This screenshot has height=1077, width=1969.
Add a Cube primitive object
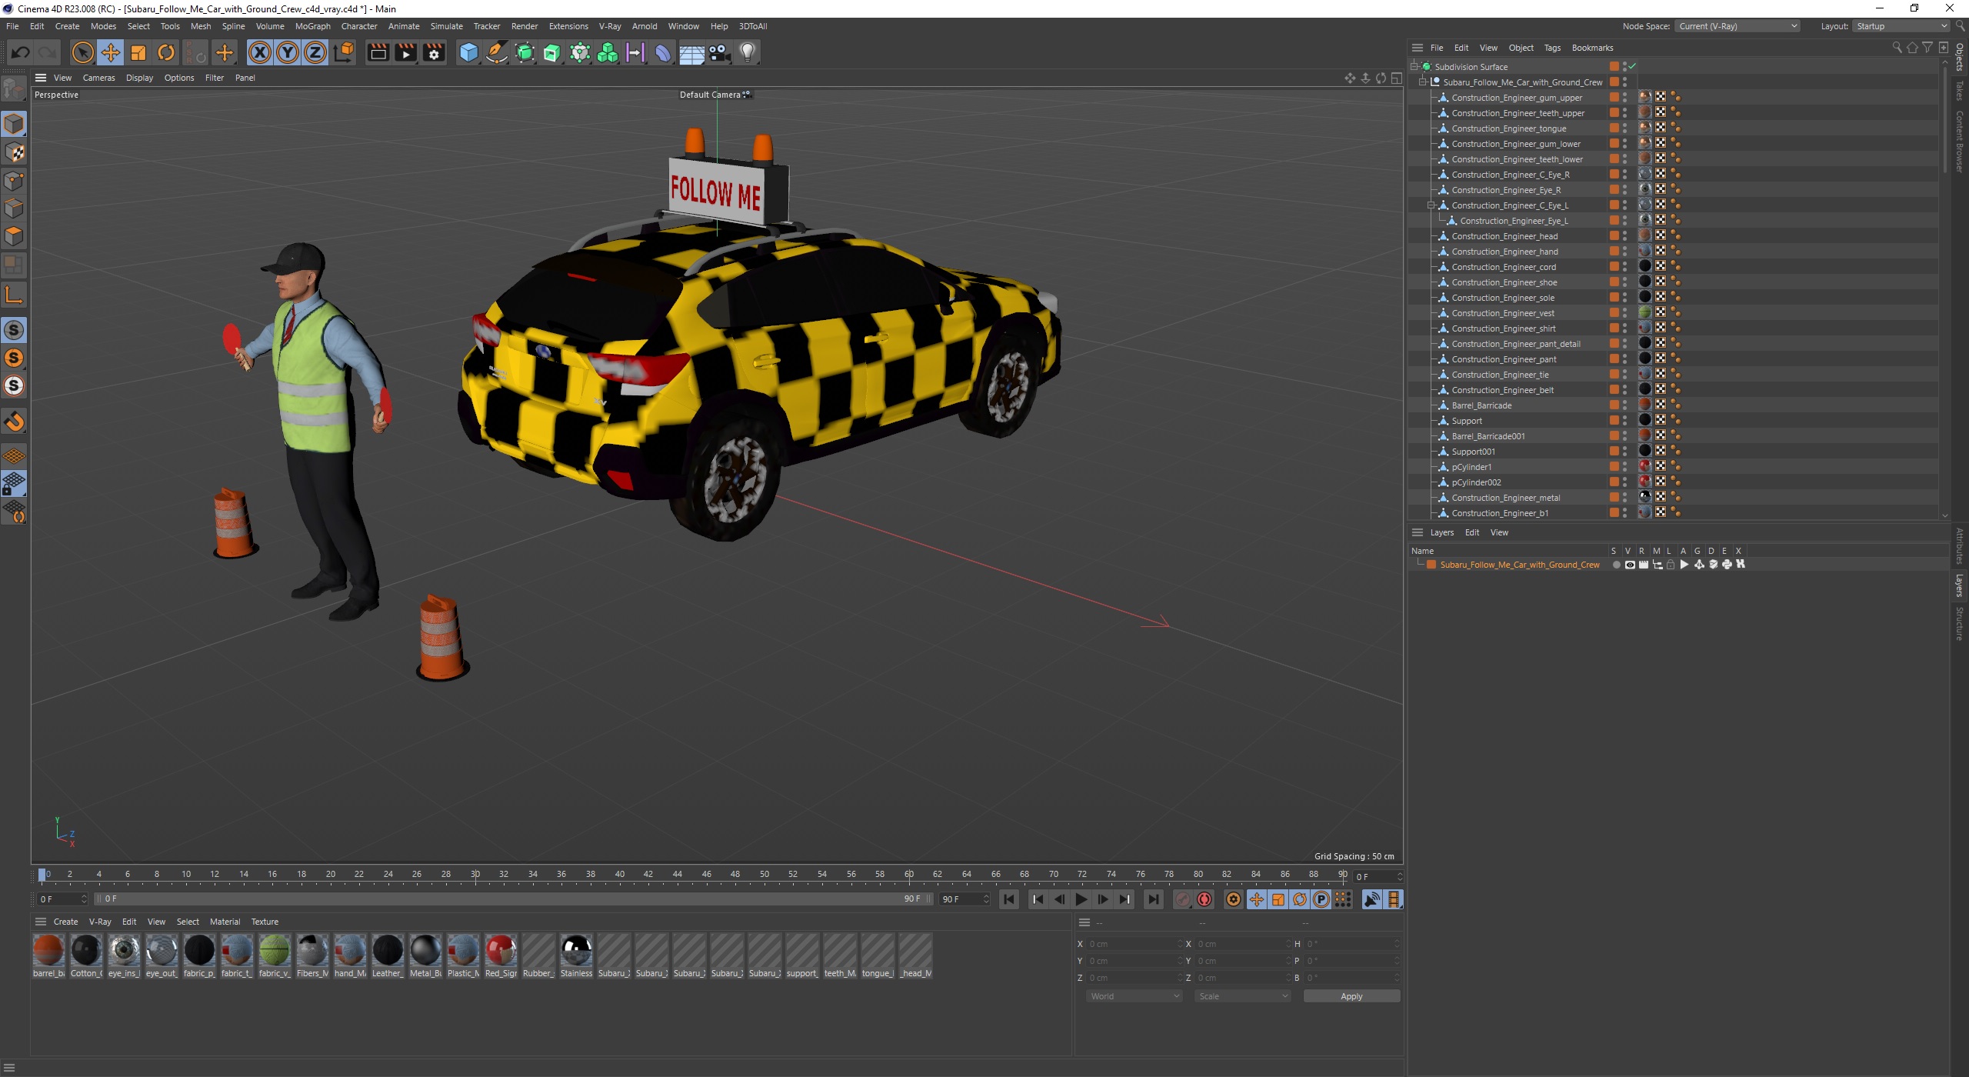[468, 52]
